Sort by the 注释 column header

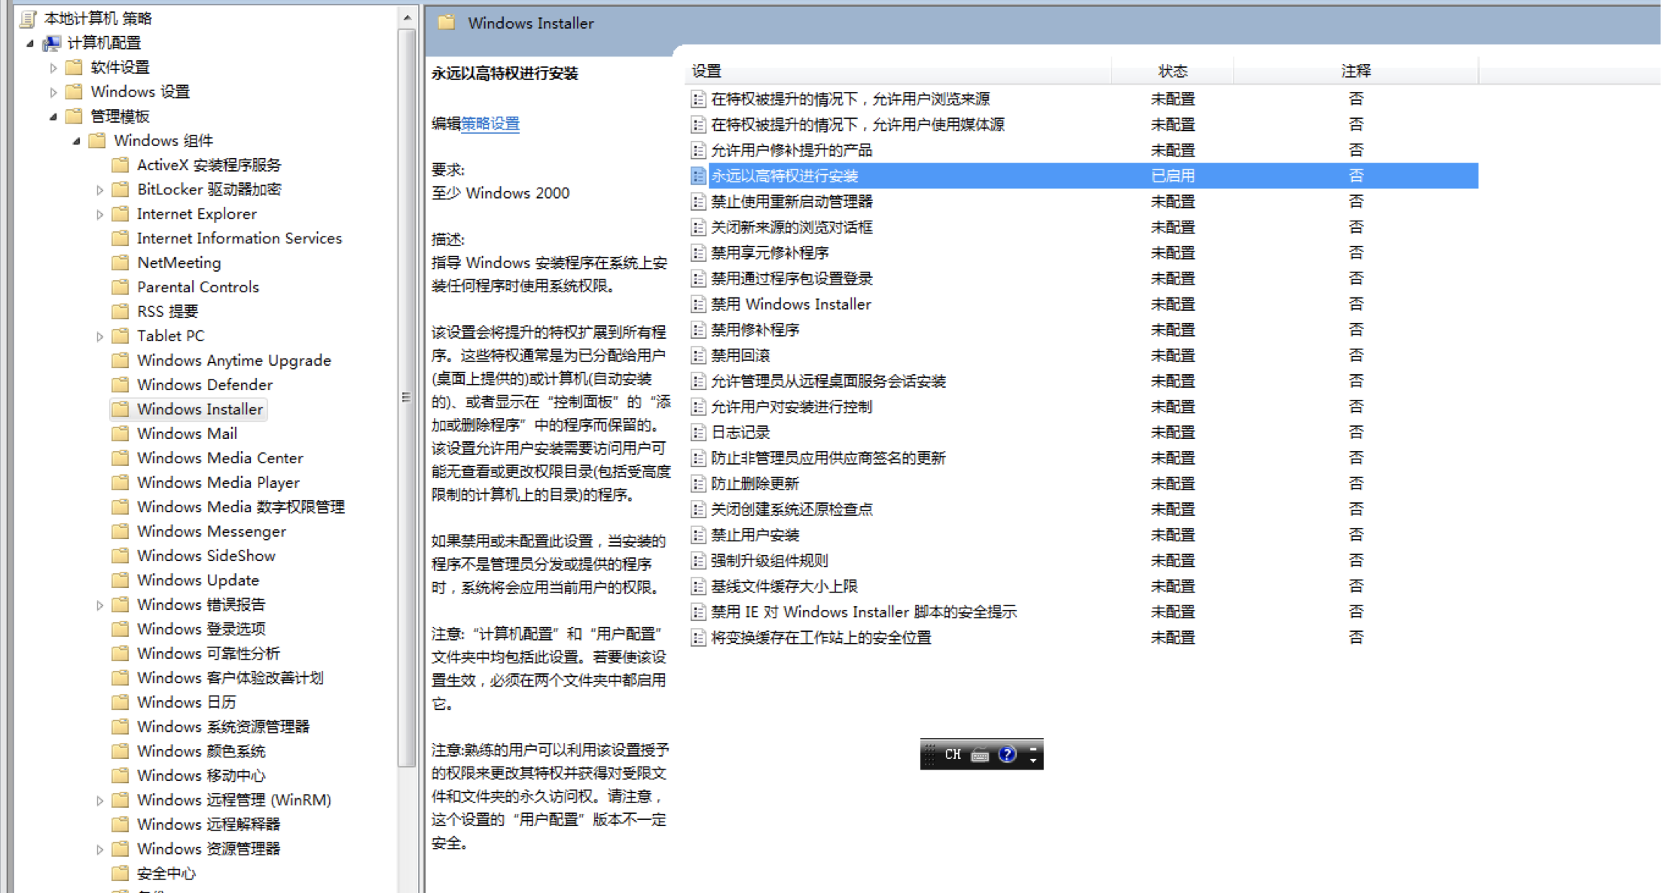pyautogui.click(x=1356, y=71)
